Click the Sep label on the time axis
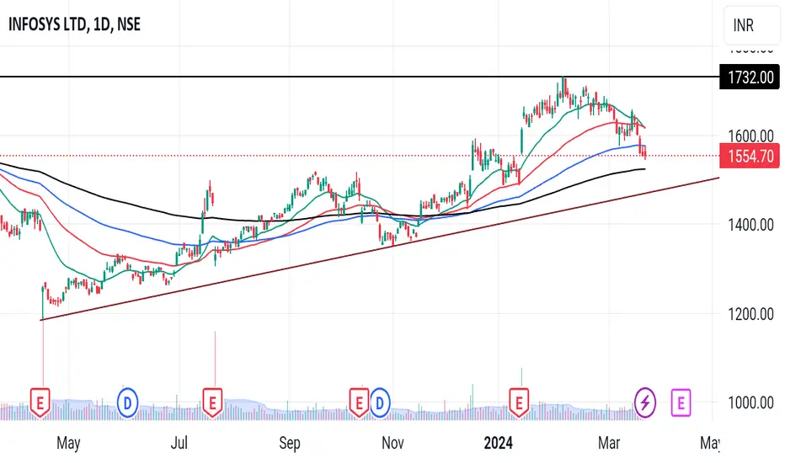Screen dimensions: 785x463 click(290, 443)
